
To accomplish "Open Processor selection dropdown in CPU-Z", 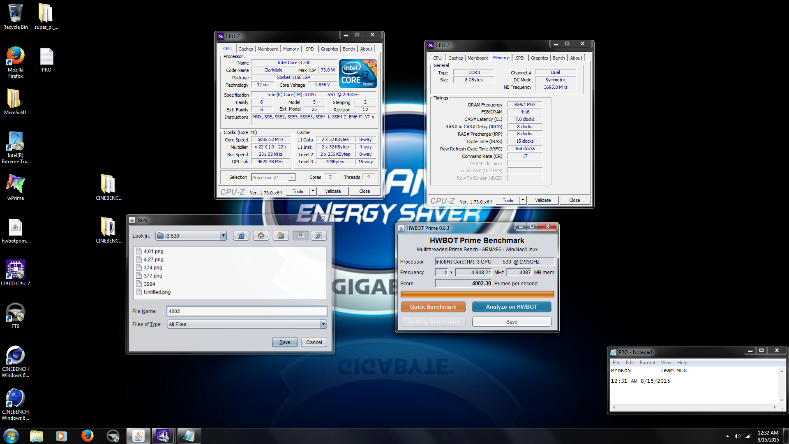I will [x=291, y=178].
